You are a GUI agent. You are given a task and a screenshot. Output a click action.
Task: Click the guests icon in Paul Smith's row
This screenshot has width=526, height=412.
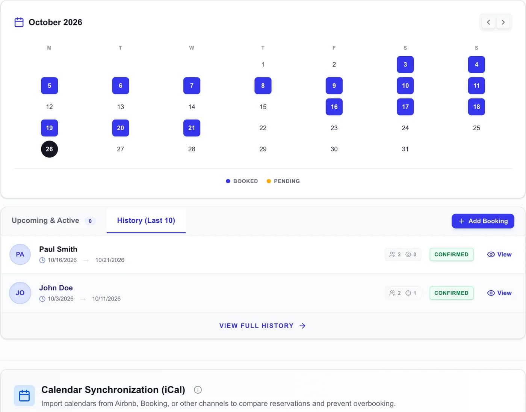pos(392,254)
